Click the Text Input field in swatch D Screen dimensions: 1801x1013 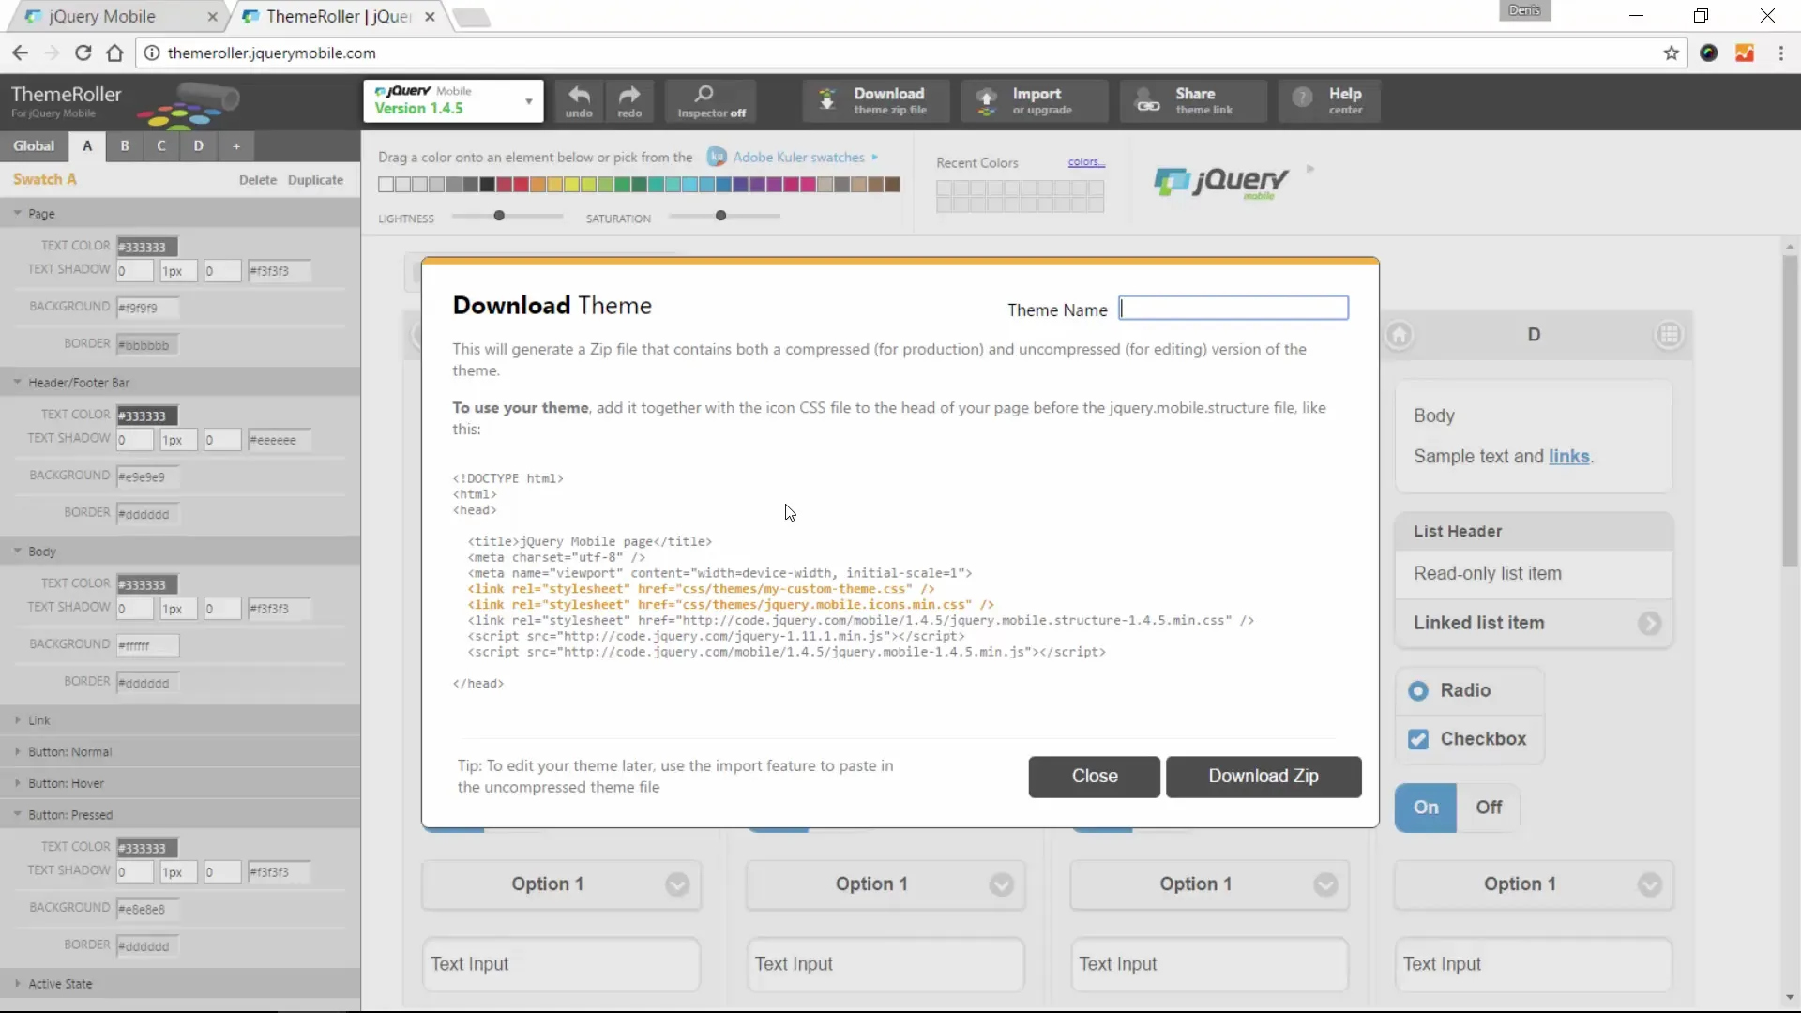(x=1533, y=964)
